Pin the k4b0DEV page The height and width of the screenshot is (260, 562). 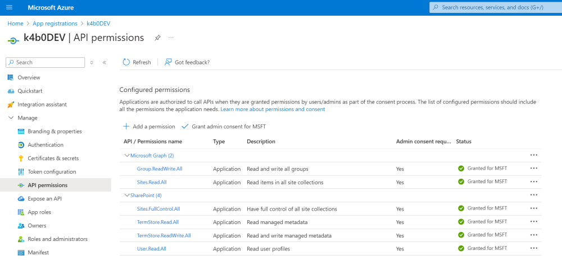pyautogui.click(x=158, y=38)
